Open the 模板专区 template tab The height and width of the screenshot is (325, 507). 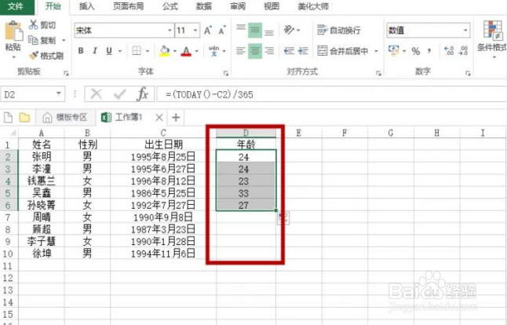point(65,117)
